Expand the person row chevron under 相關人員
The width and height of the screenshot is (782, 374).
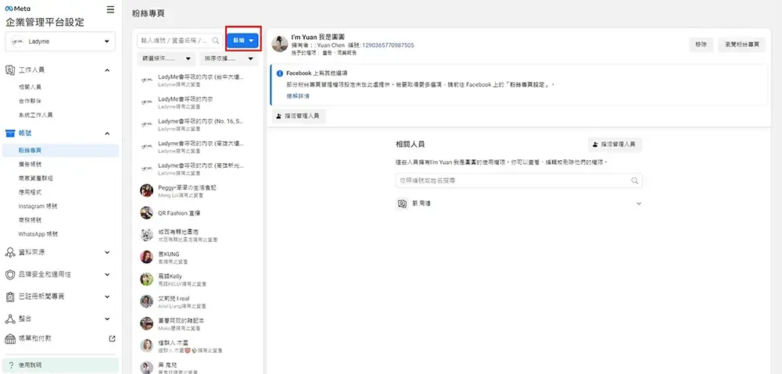tap(639, 204)
